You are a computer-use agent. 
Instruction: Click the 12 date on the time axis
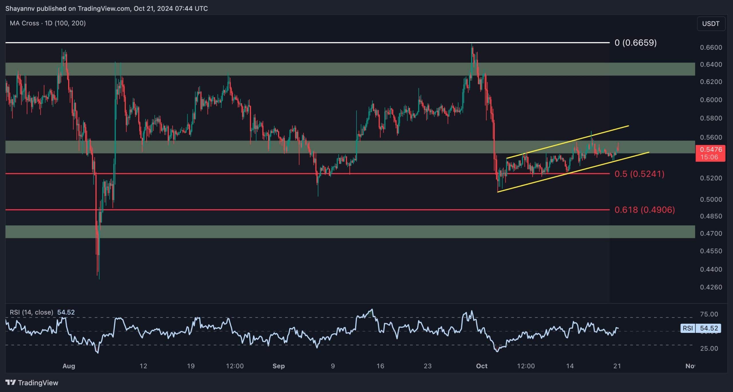[x=143, y=366]
